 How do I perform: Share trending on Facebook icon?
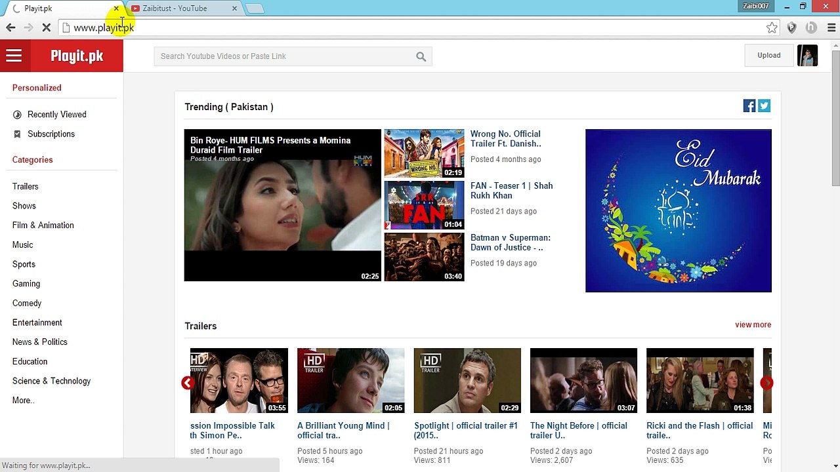[749, 106]
